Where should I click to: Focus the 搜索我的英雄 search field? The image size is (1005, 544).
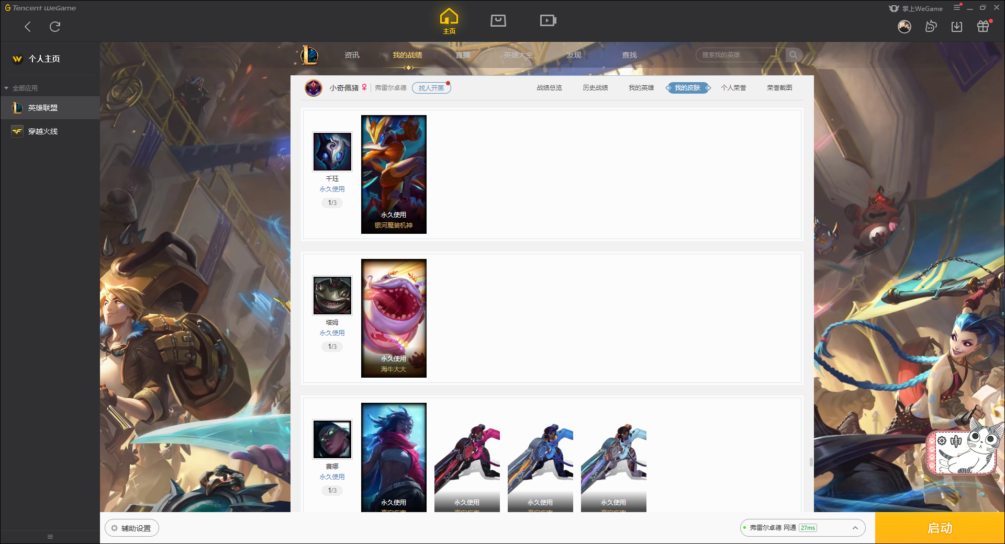tap(741, 55)
